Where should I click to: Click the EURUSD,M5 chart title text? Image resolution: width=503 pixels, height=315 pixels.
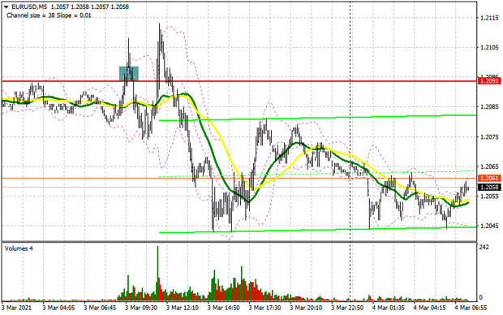point(28,6)
